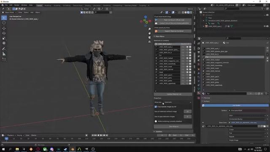Open File Explorer from the taskbar
The width and height of the screenshot is (270, 152).
pos(17,149)
